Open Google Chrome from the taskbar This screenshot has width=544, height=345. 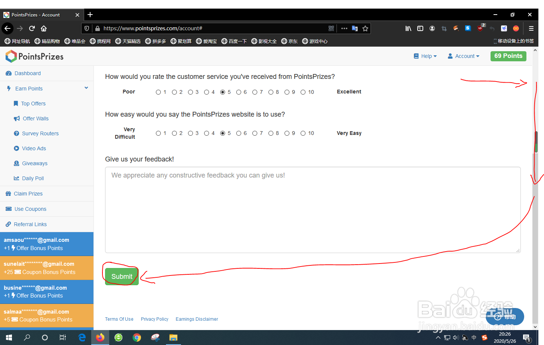coord(137,338)
